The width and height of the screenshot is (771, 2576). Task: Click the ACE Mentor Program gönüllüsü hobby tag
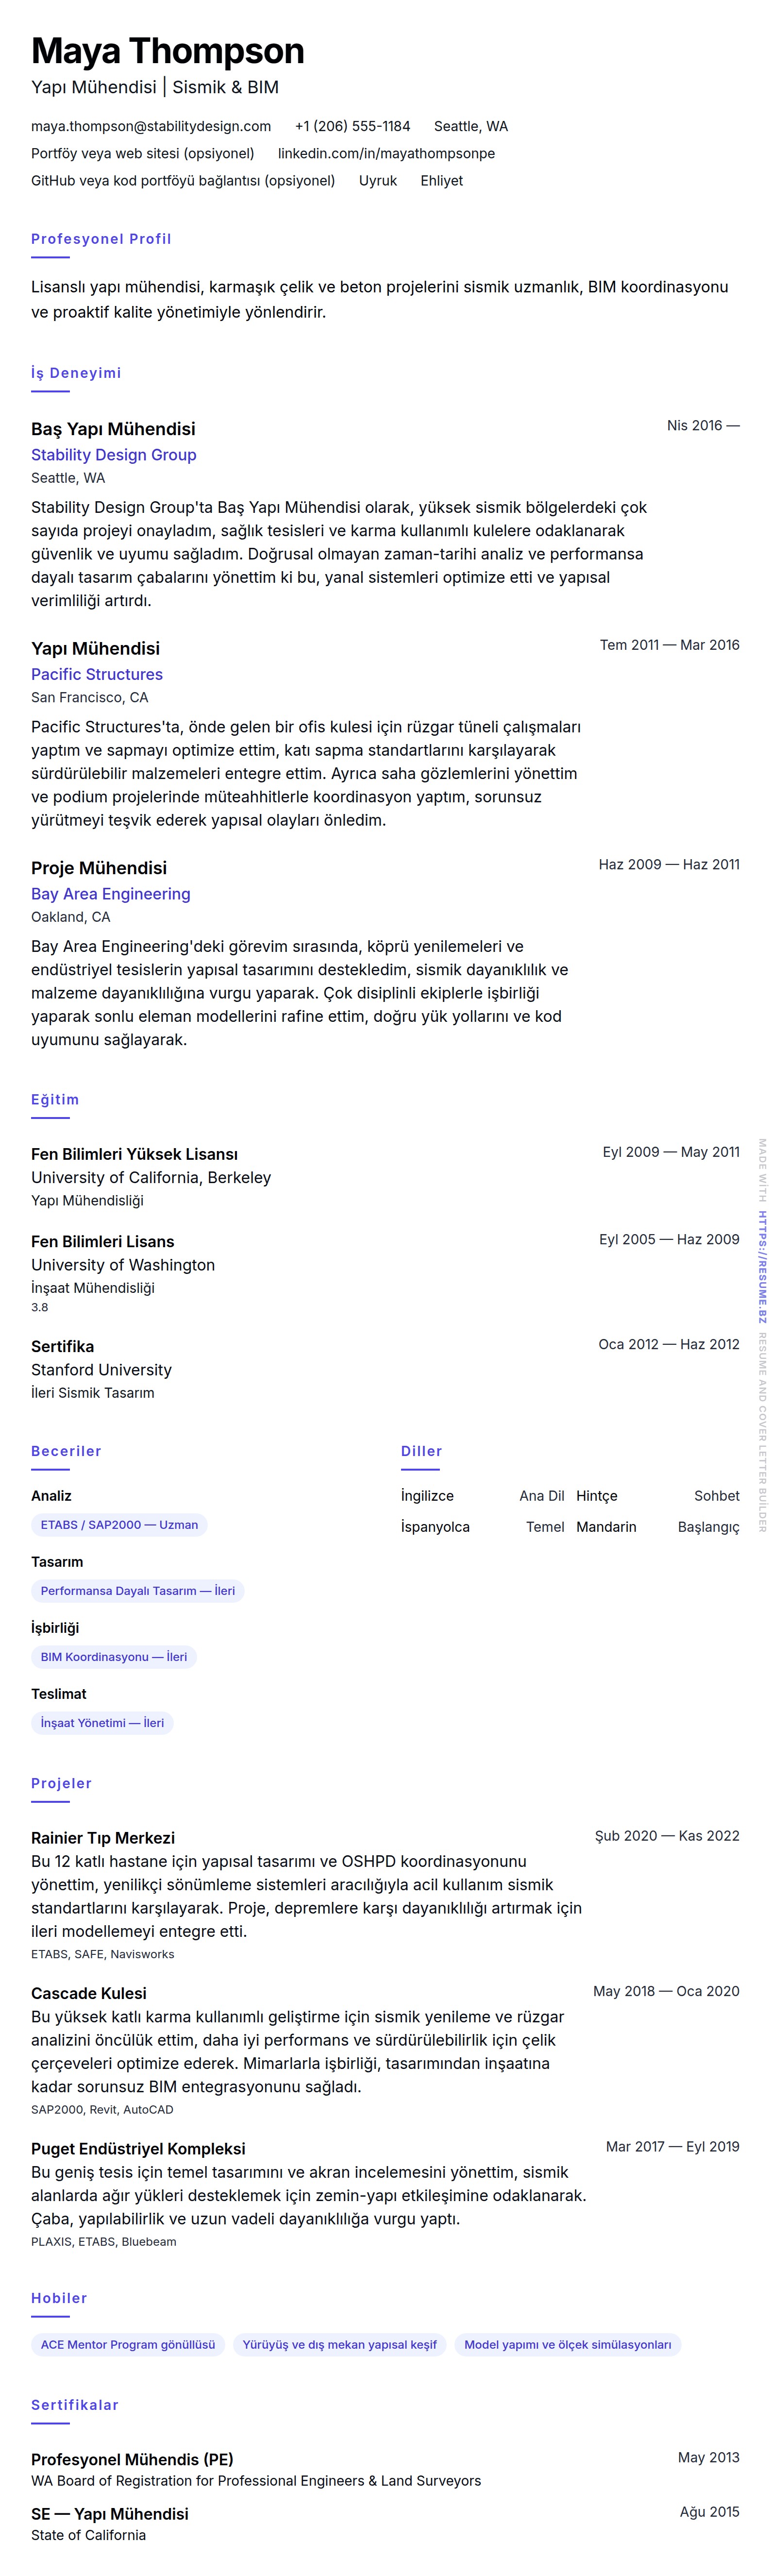[x=128, y=2344]
